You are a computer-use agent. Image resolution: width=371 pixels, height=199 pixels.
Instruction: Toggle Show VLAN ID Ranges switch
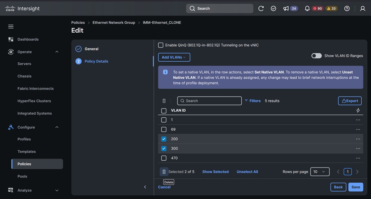[x=316, y=56]
